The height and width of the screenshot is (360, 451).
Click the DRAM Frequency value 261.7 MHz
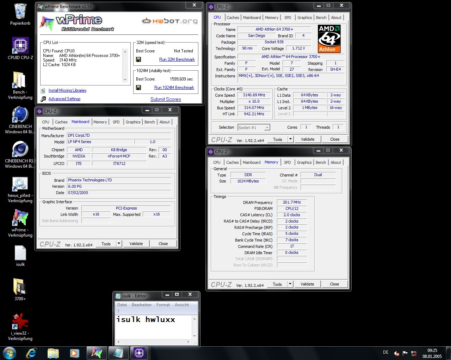pos(292,202)
